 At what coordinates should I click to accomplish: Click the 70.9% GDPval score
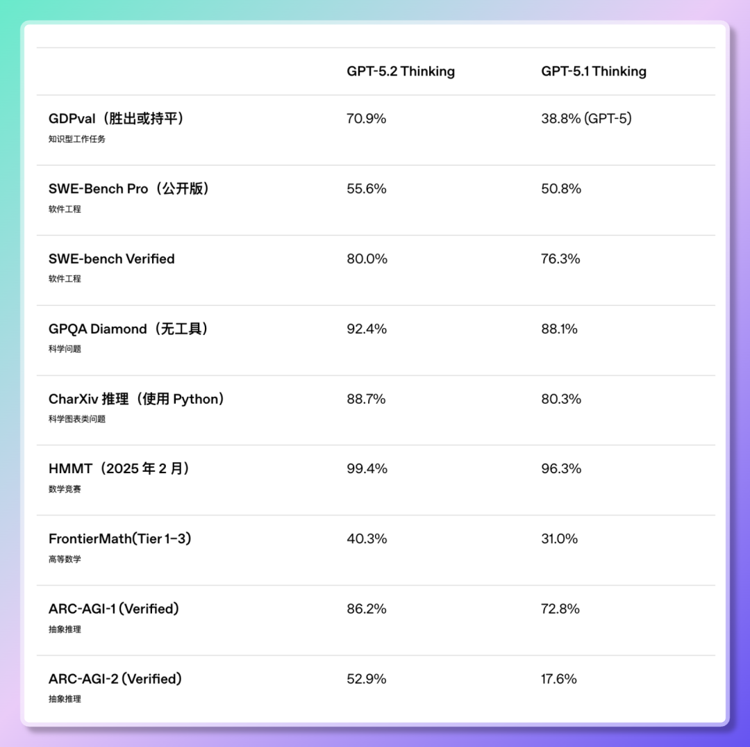pos(366,119)
